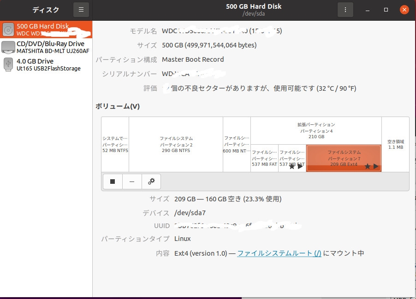416x299 pixels.
Task: Click the ディスク title in header
Action: pos(46,10)
